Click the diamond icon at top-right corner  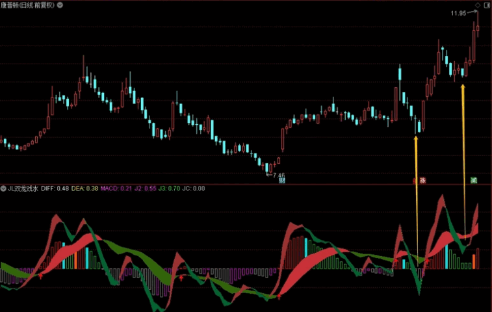pos(478,5)
